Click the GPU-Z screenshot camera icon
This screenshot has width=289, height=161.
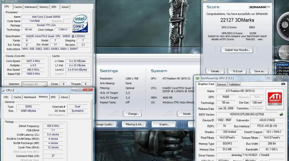click(x=283, y=84)
